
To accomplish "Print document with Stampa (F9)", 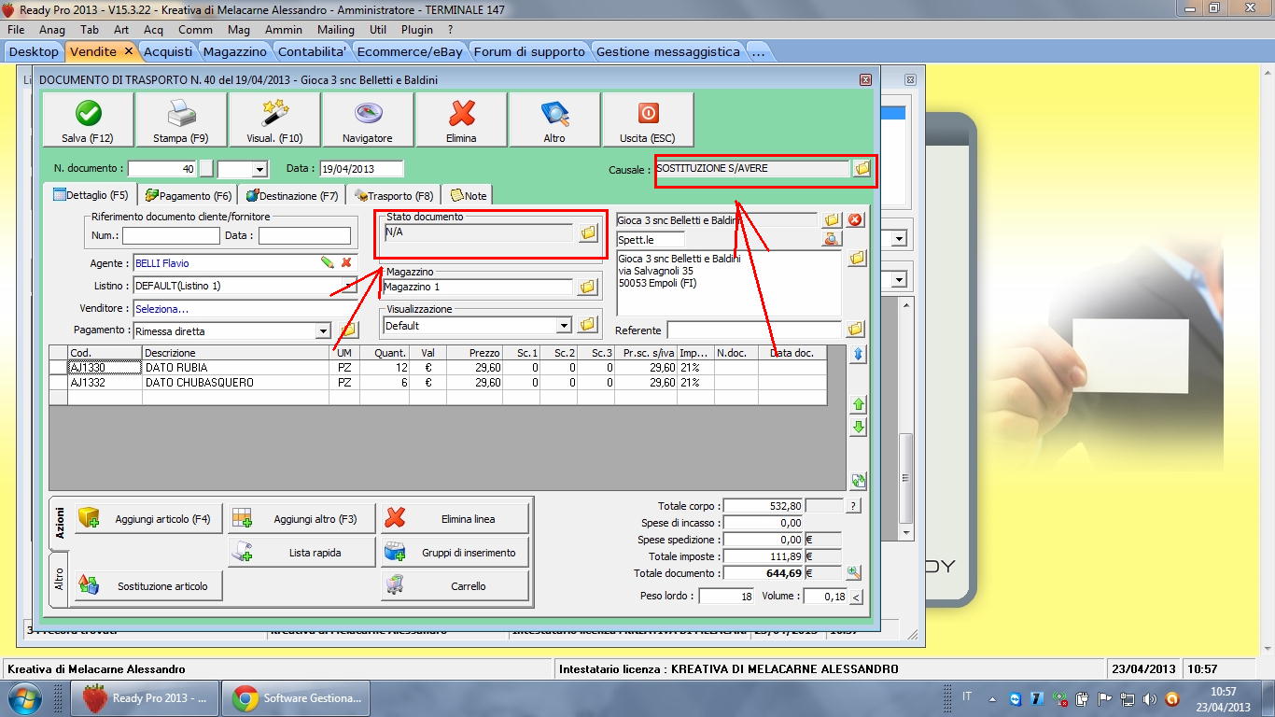I will (181, 120).
